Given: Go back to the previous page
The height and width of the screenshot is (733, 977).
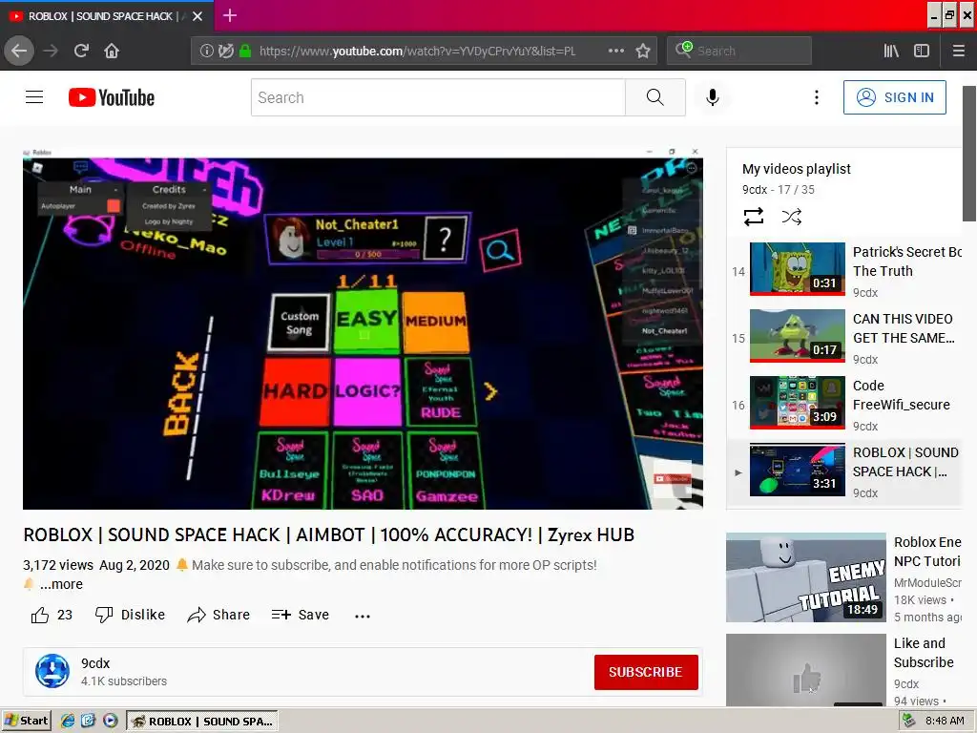Looking at the screenshot, I should click(x=19, y=51).
